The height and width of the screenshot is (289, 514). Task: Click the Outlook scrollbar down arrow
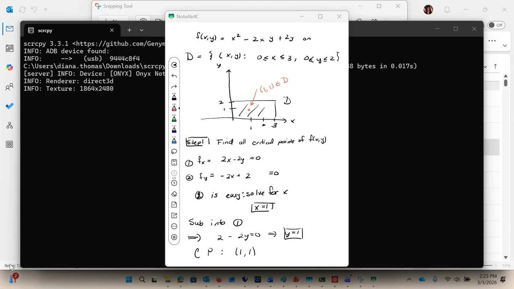(x=506, y=257)
